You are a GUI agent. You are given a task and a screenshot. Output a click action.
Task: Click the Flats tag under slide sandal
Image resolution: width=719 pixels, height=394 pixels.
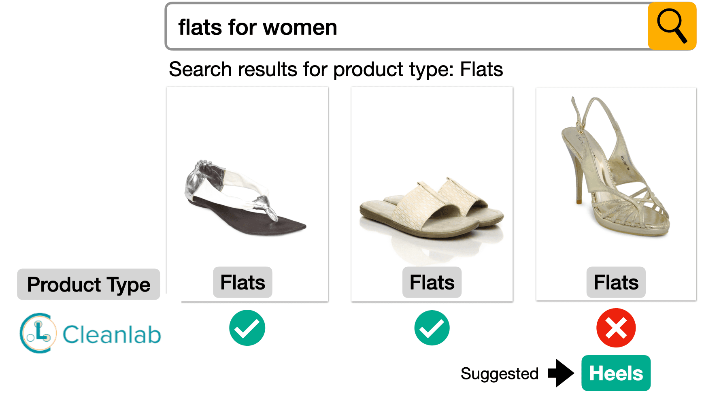coord(432,282)
